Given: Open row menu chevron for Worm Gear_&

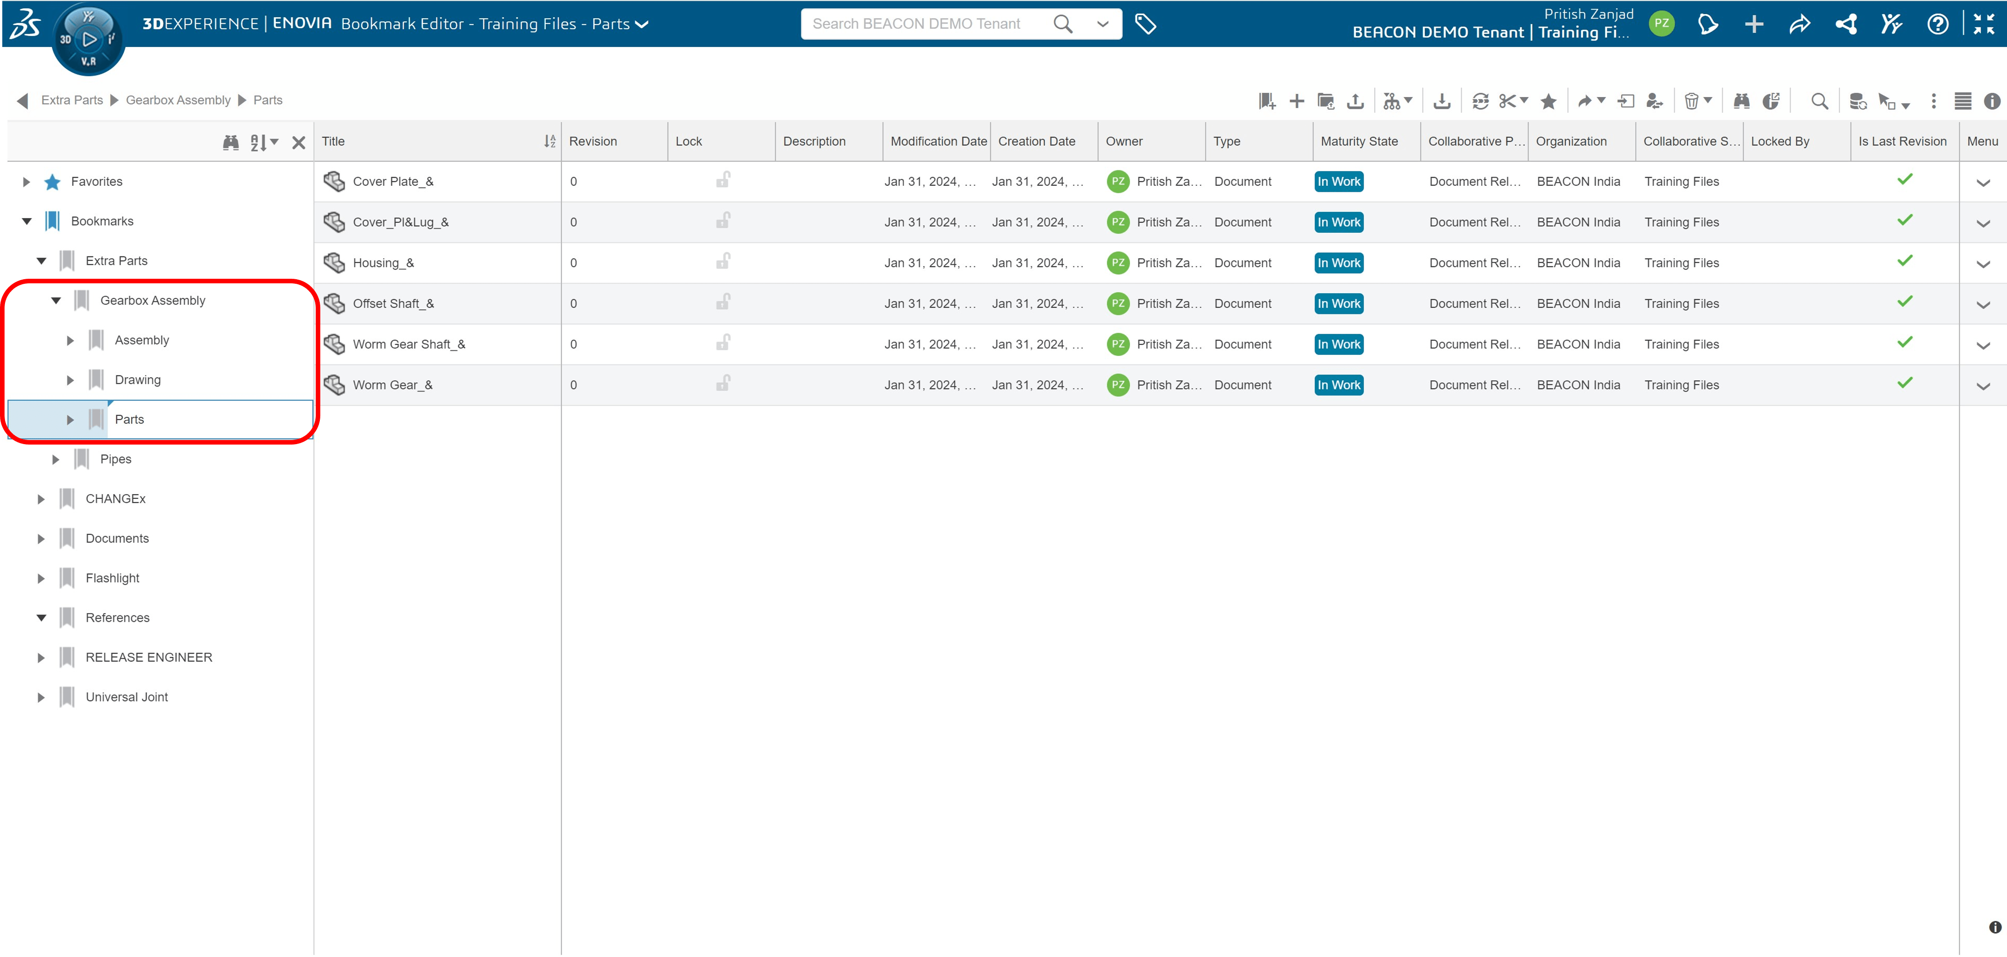Looking at the screenshot, I should pyautogui.click(x=1983, y=387).
